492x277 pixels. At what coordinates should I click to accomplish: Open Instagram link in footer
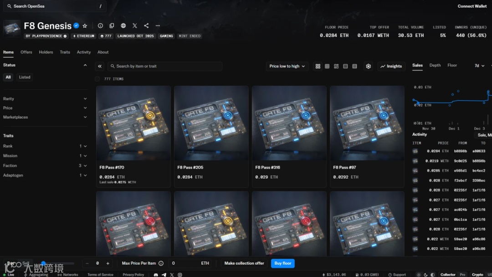(180, 274)
